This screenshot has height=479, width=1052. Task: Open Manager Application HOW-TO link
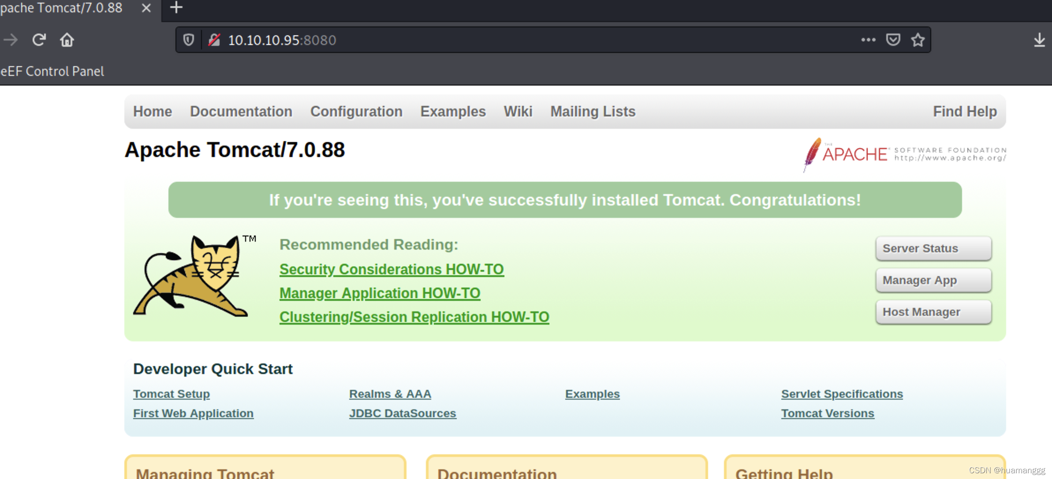pyautogui.click(x=380, y=293)
